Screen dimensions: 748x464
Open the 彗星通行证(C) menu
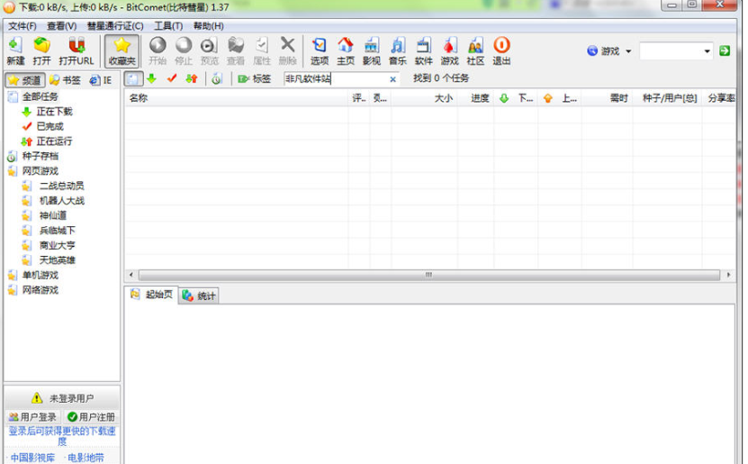click(115, 26)
